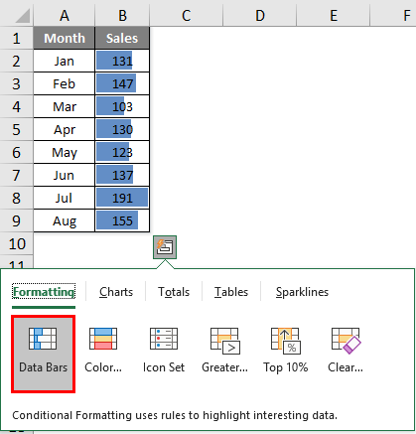Viewport: 416px width, 434px height.
Task: Select row 8 header
Action: (x=17, y=198)
